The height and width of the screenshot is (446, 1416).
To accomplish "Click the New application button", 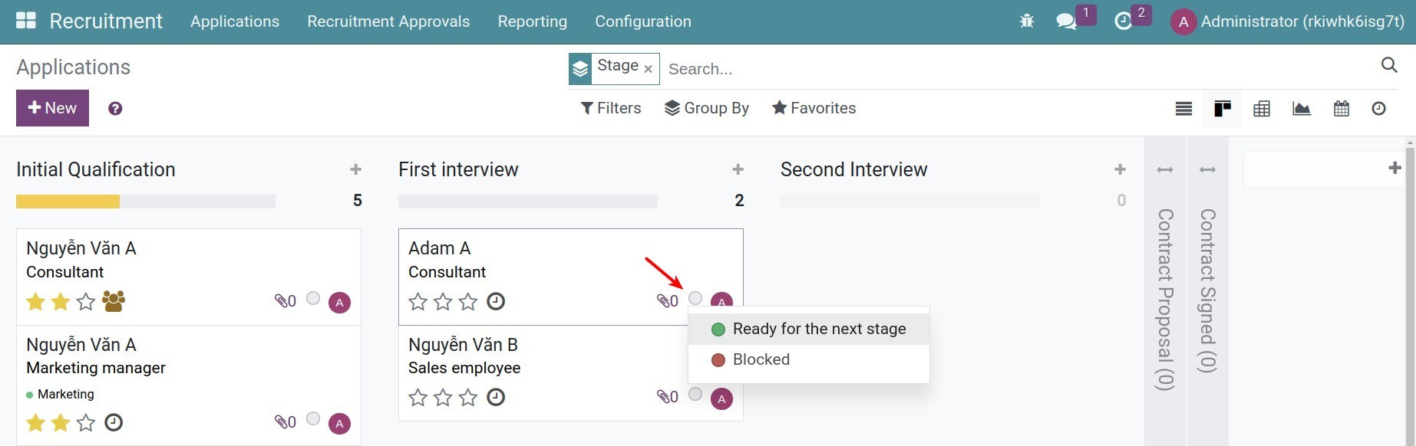I will (x=52, y=108).
